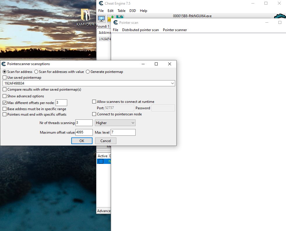Click Pointerscanner scanoptions title icon
This screenshot has height=231, width=286.
pos(3,64)
